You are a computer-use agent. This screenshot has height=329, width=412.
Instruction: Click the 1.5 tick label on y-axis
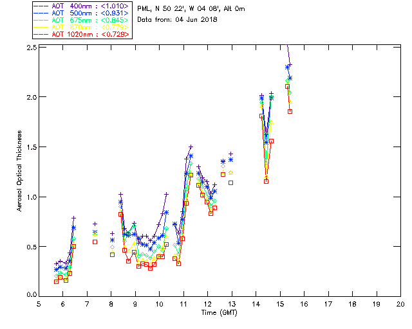click(x=30, y=147)
